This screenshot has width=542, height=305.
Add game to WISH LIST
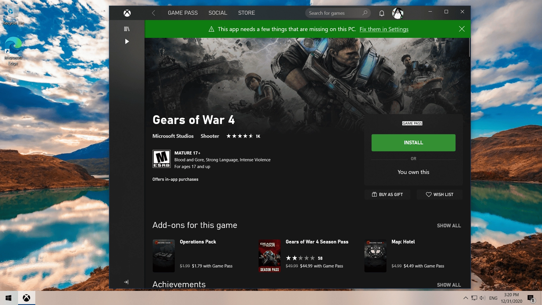click(x=440, y=194)
